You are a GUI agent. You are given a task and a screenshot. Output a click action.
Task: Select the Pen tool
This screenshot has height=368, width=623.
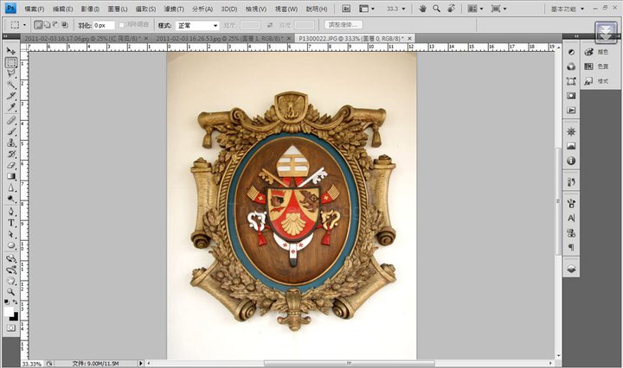tap(11, 212)
